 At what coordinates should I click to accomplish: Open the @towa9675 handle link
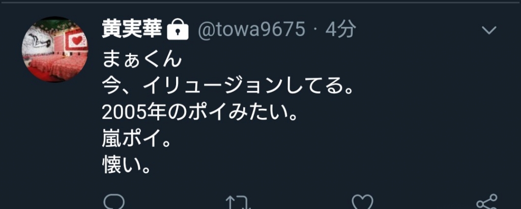click(x=251, y=30)
